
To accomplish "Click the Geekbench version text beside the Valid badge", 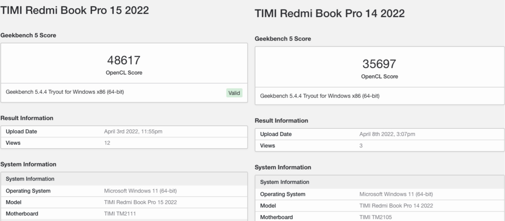I will pos(65,92).
